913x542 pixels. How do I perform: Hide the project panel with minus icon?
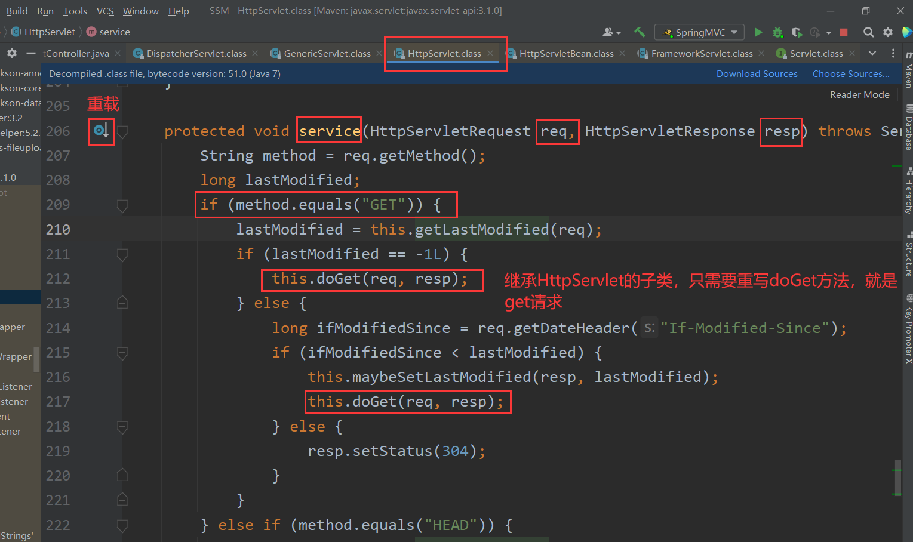(x=31, y=53)
